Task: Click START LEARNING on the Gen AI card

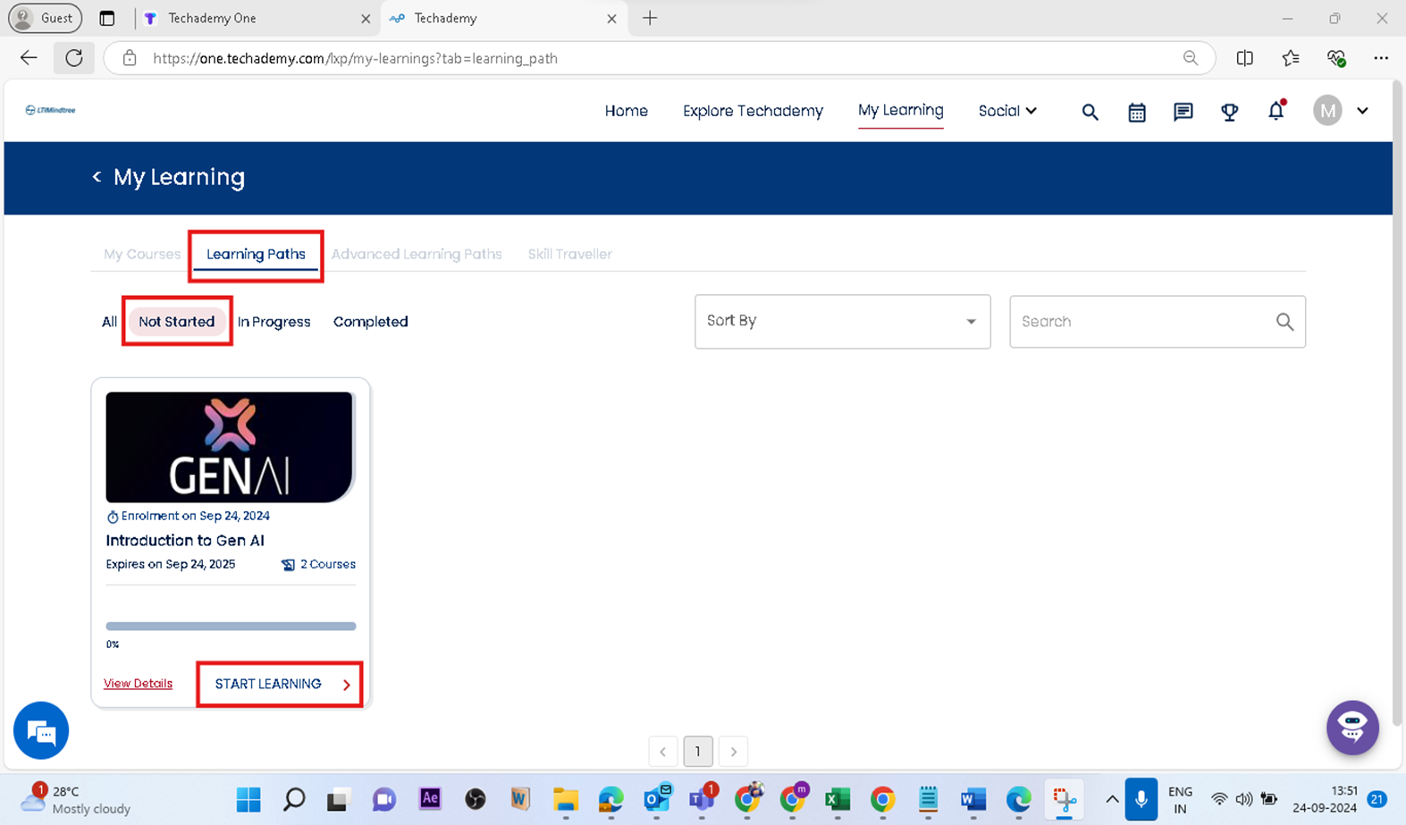Action: [281, 685]
